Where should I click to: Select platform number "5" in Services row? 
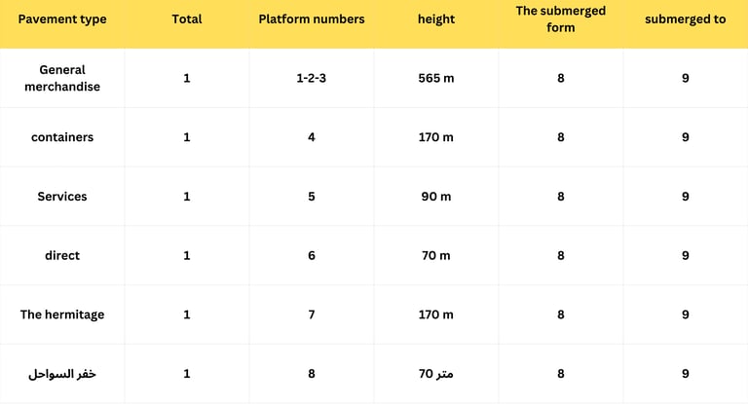coord(312,197)
